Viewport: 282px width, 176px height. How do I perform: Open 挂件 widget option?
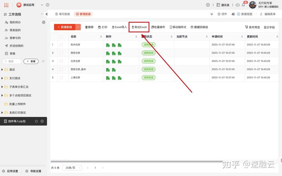click(222, 14)
